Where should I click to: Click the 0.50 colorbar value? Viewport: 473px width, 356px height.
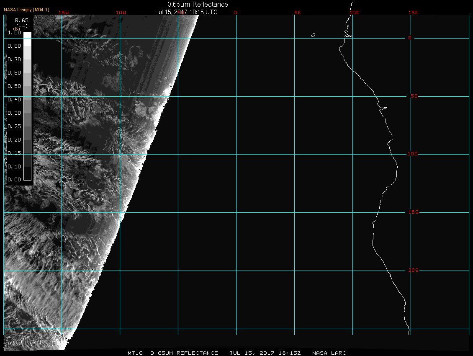tap(14, 86)
